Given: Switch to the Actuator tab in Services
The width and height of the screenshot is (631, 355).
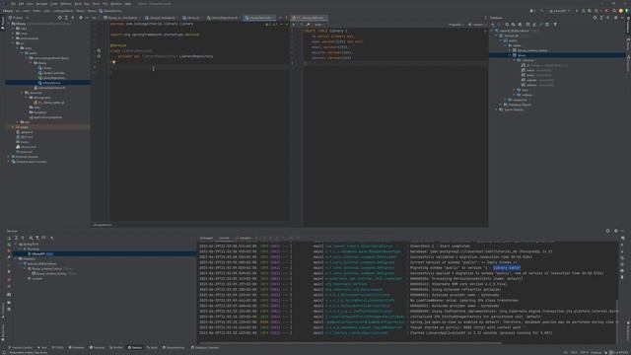Looking at the screenshot, I should 243,238.
